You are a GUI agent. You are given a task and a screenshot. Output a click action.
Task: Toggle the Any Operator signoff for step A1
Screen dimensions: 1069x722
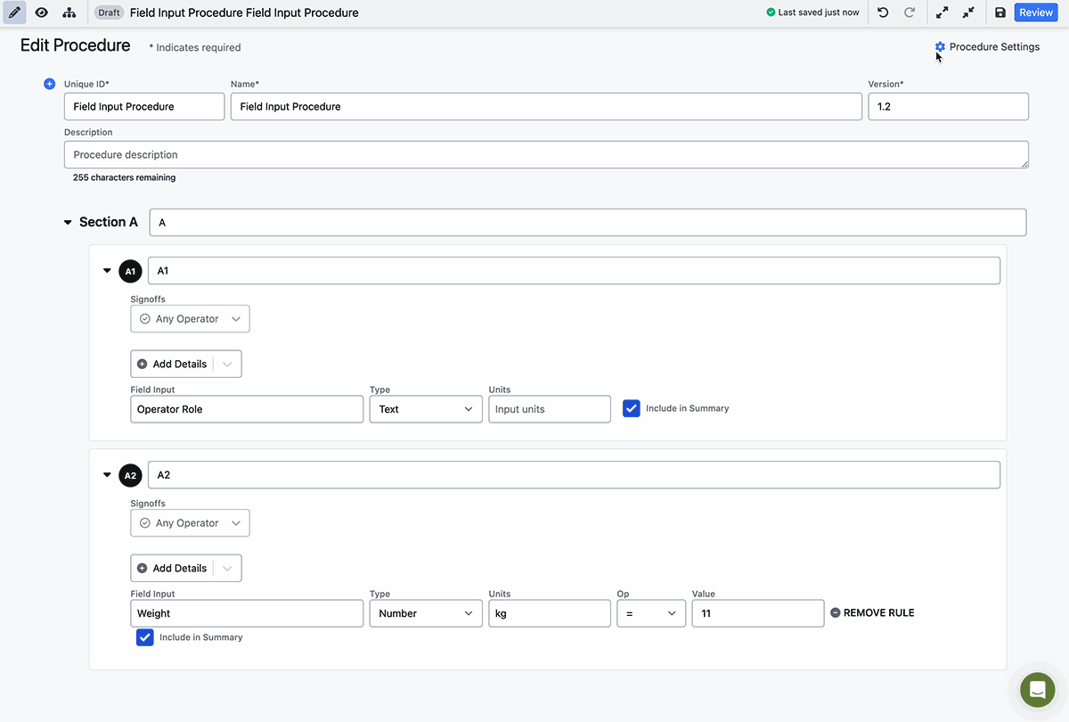190,318
